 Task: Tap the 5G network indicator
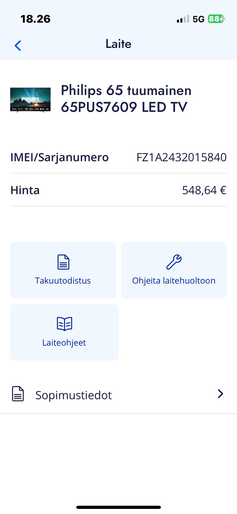click(199, 19)
